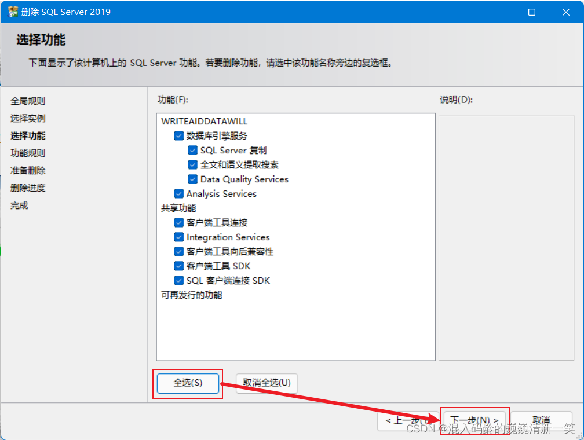Click the SQL 客户端连接 SDK label

pyautogui.click(x=228, y=281)
